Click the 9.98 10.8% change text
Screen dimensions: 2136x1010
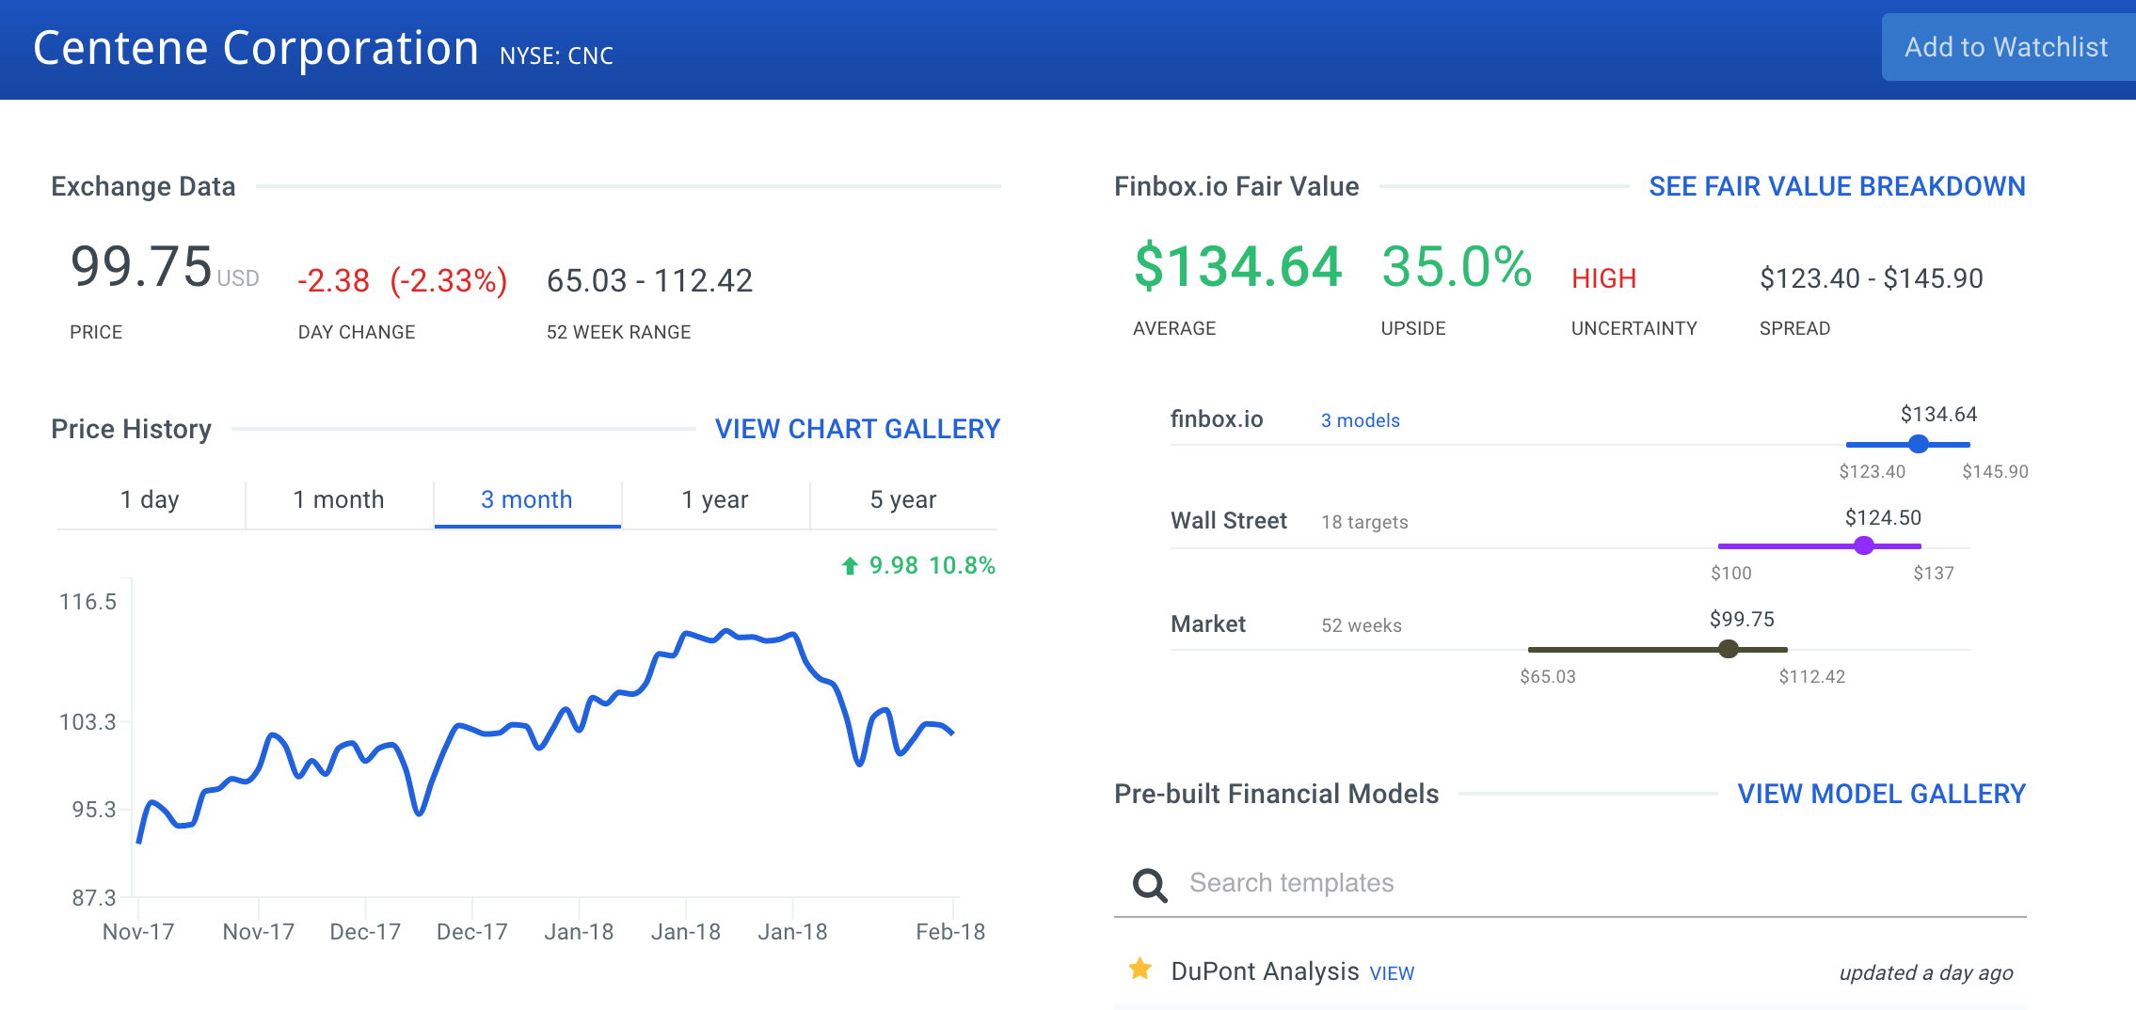pyautogui.click(x=932, y=565)
